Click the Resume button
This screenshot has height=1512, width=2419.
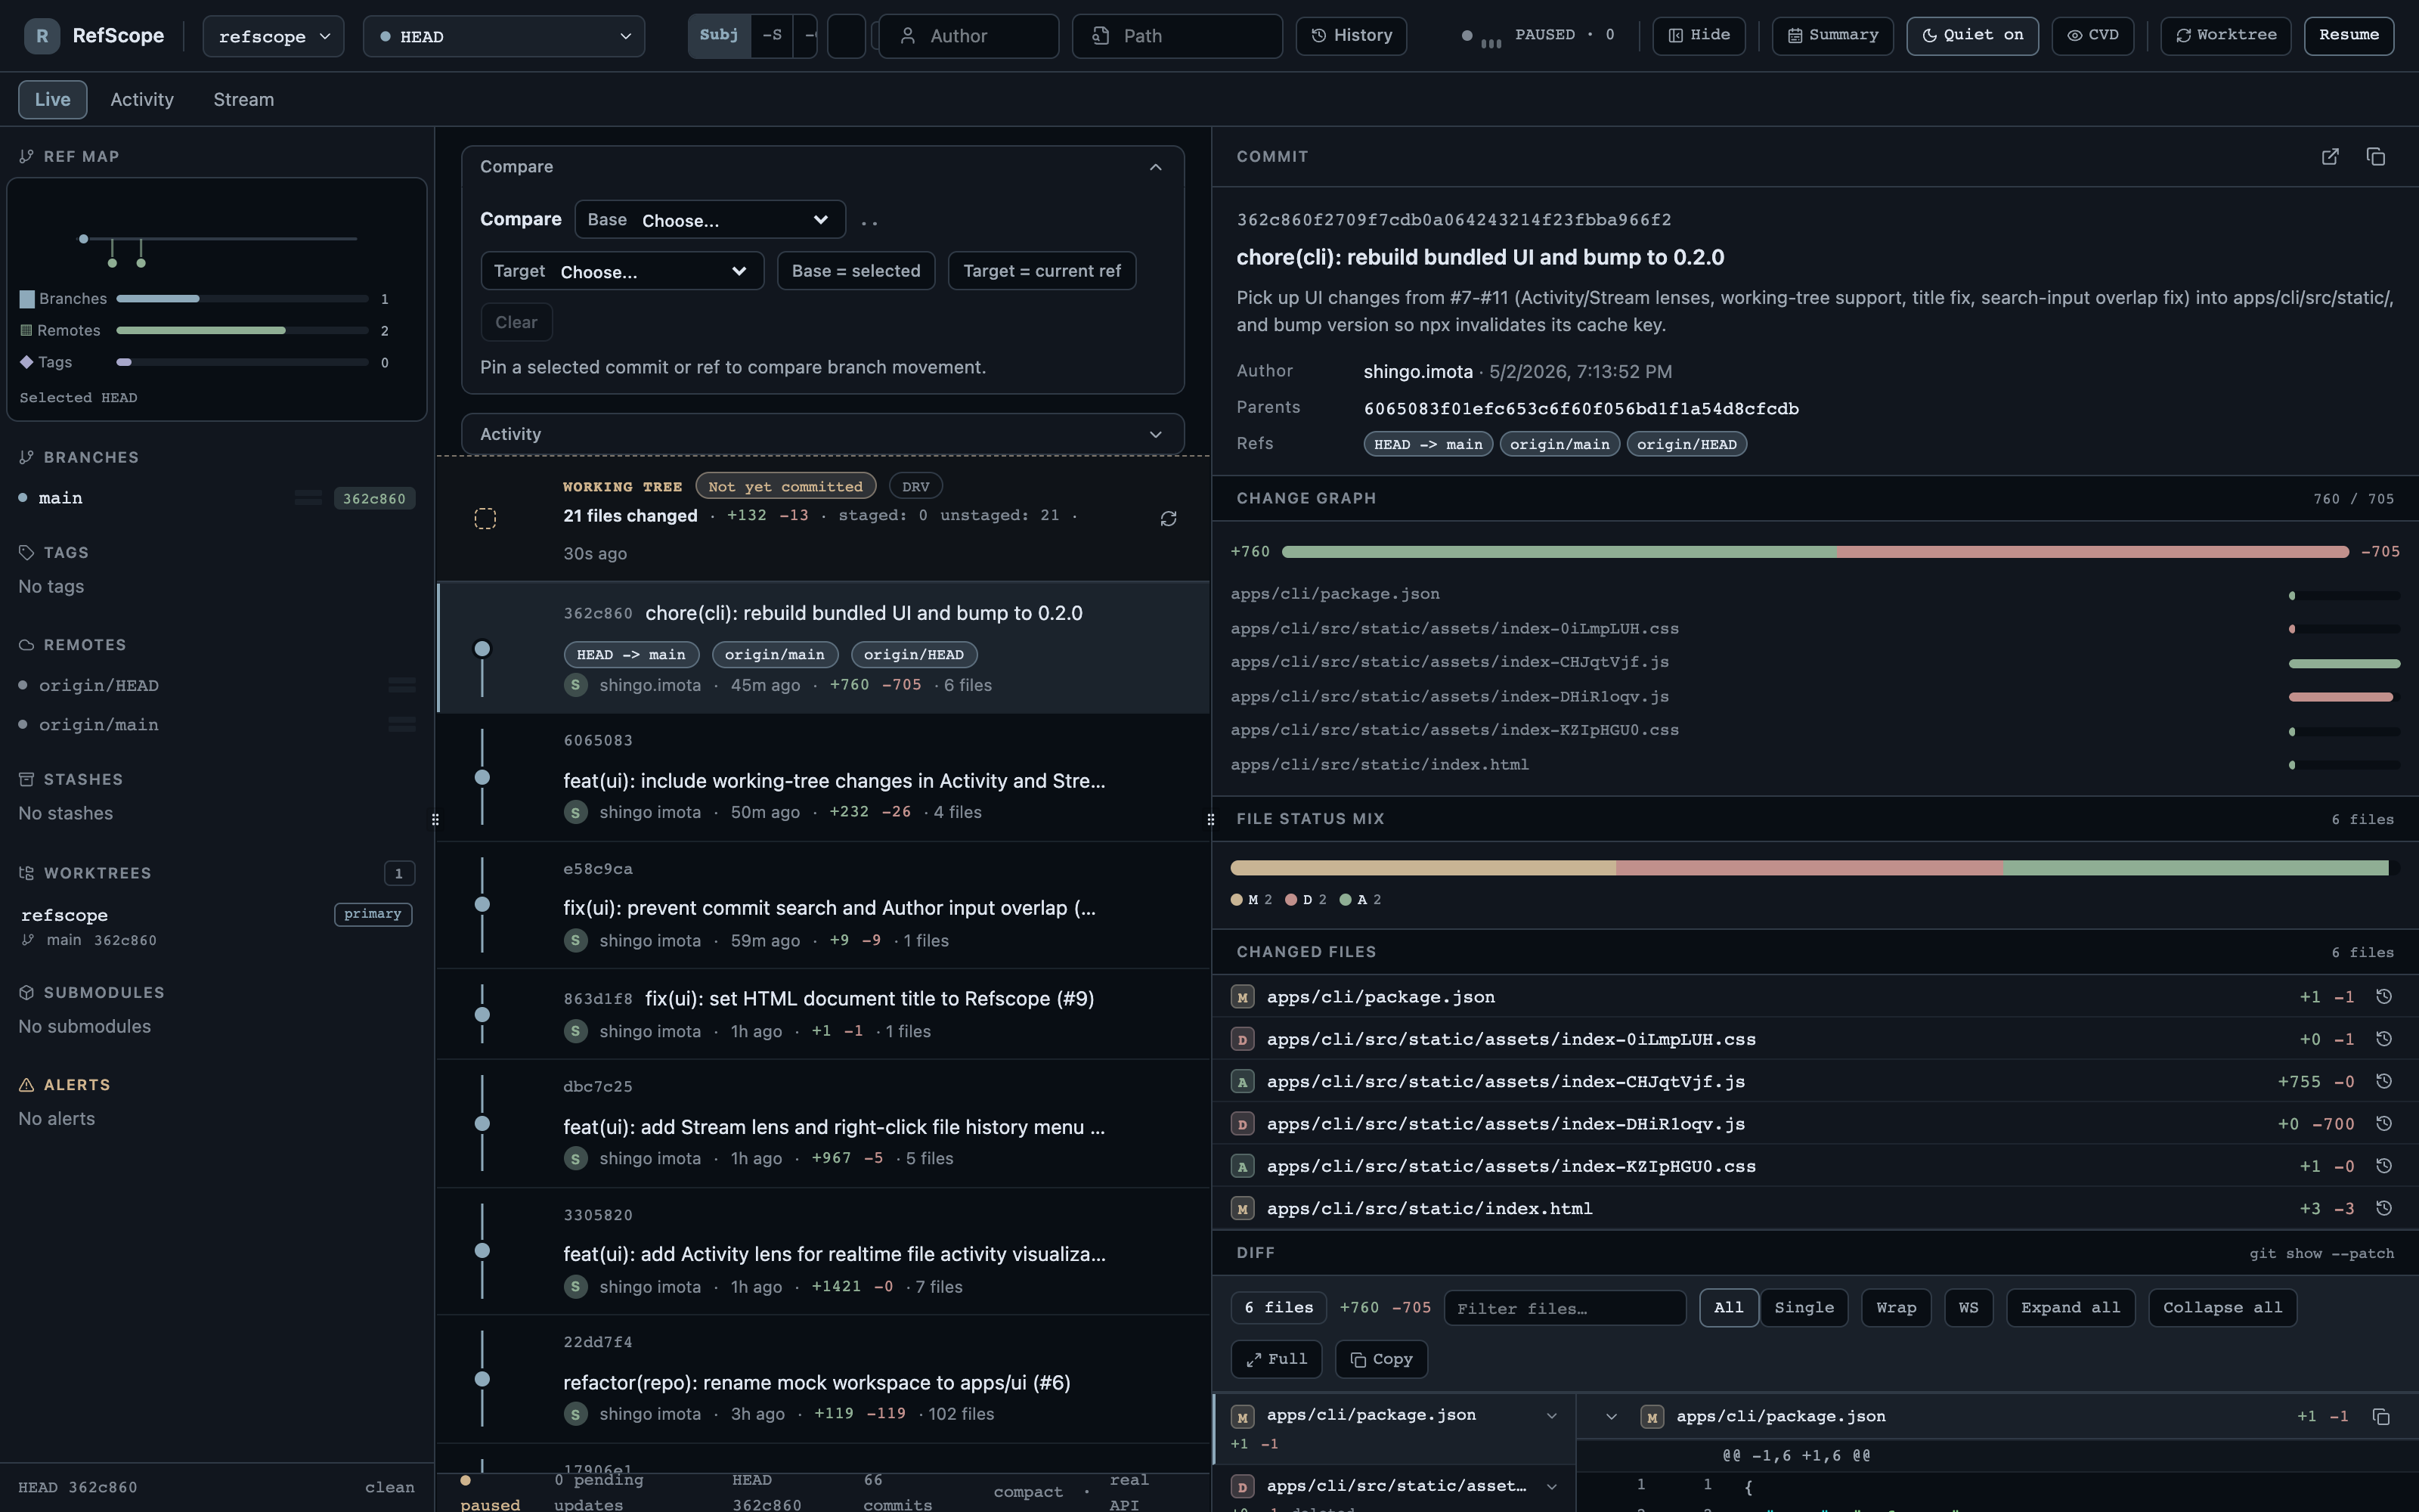[x=2348, y=35]
